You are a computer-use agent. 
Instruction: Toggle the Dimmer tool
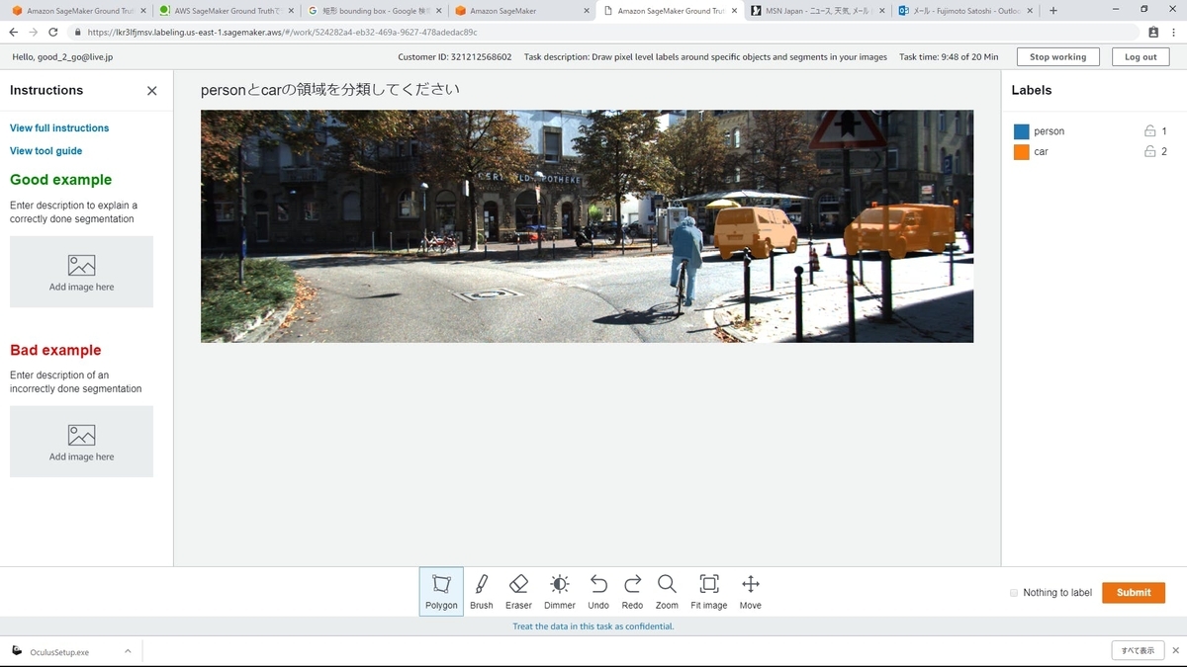click(560, 592)
